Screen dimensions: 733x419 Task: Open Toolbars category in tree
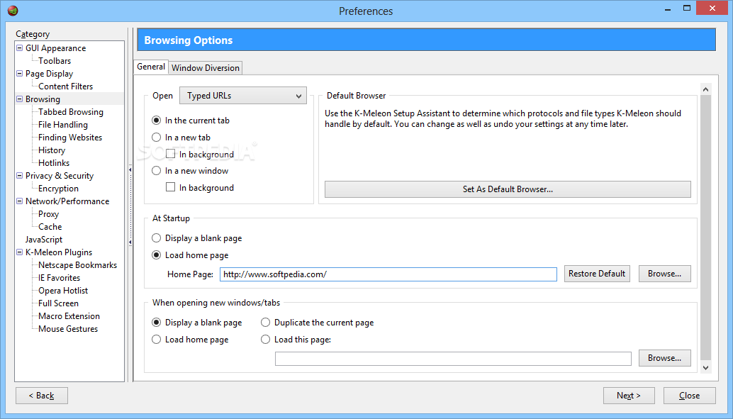pos(55,61)
